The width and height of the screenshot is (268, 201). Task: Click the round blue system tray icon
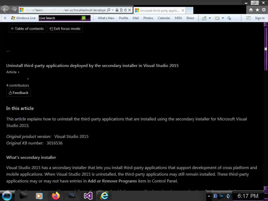pos(228,196)
